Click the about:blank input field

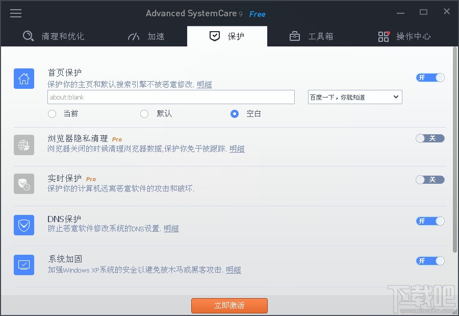(x=171, y=97)
